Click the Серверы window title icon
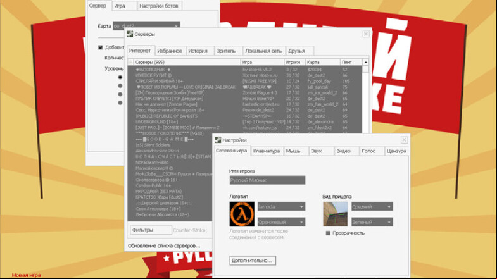This screenshot has width=497, height=279. (130, 34)
